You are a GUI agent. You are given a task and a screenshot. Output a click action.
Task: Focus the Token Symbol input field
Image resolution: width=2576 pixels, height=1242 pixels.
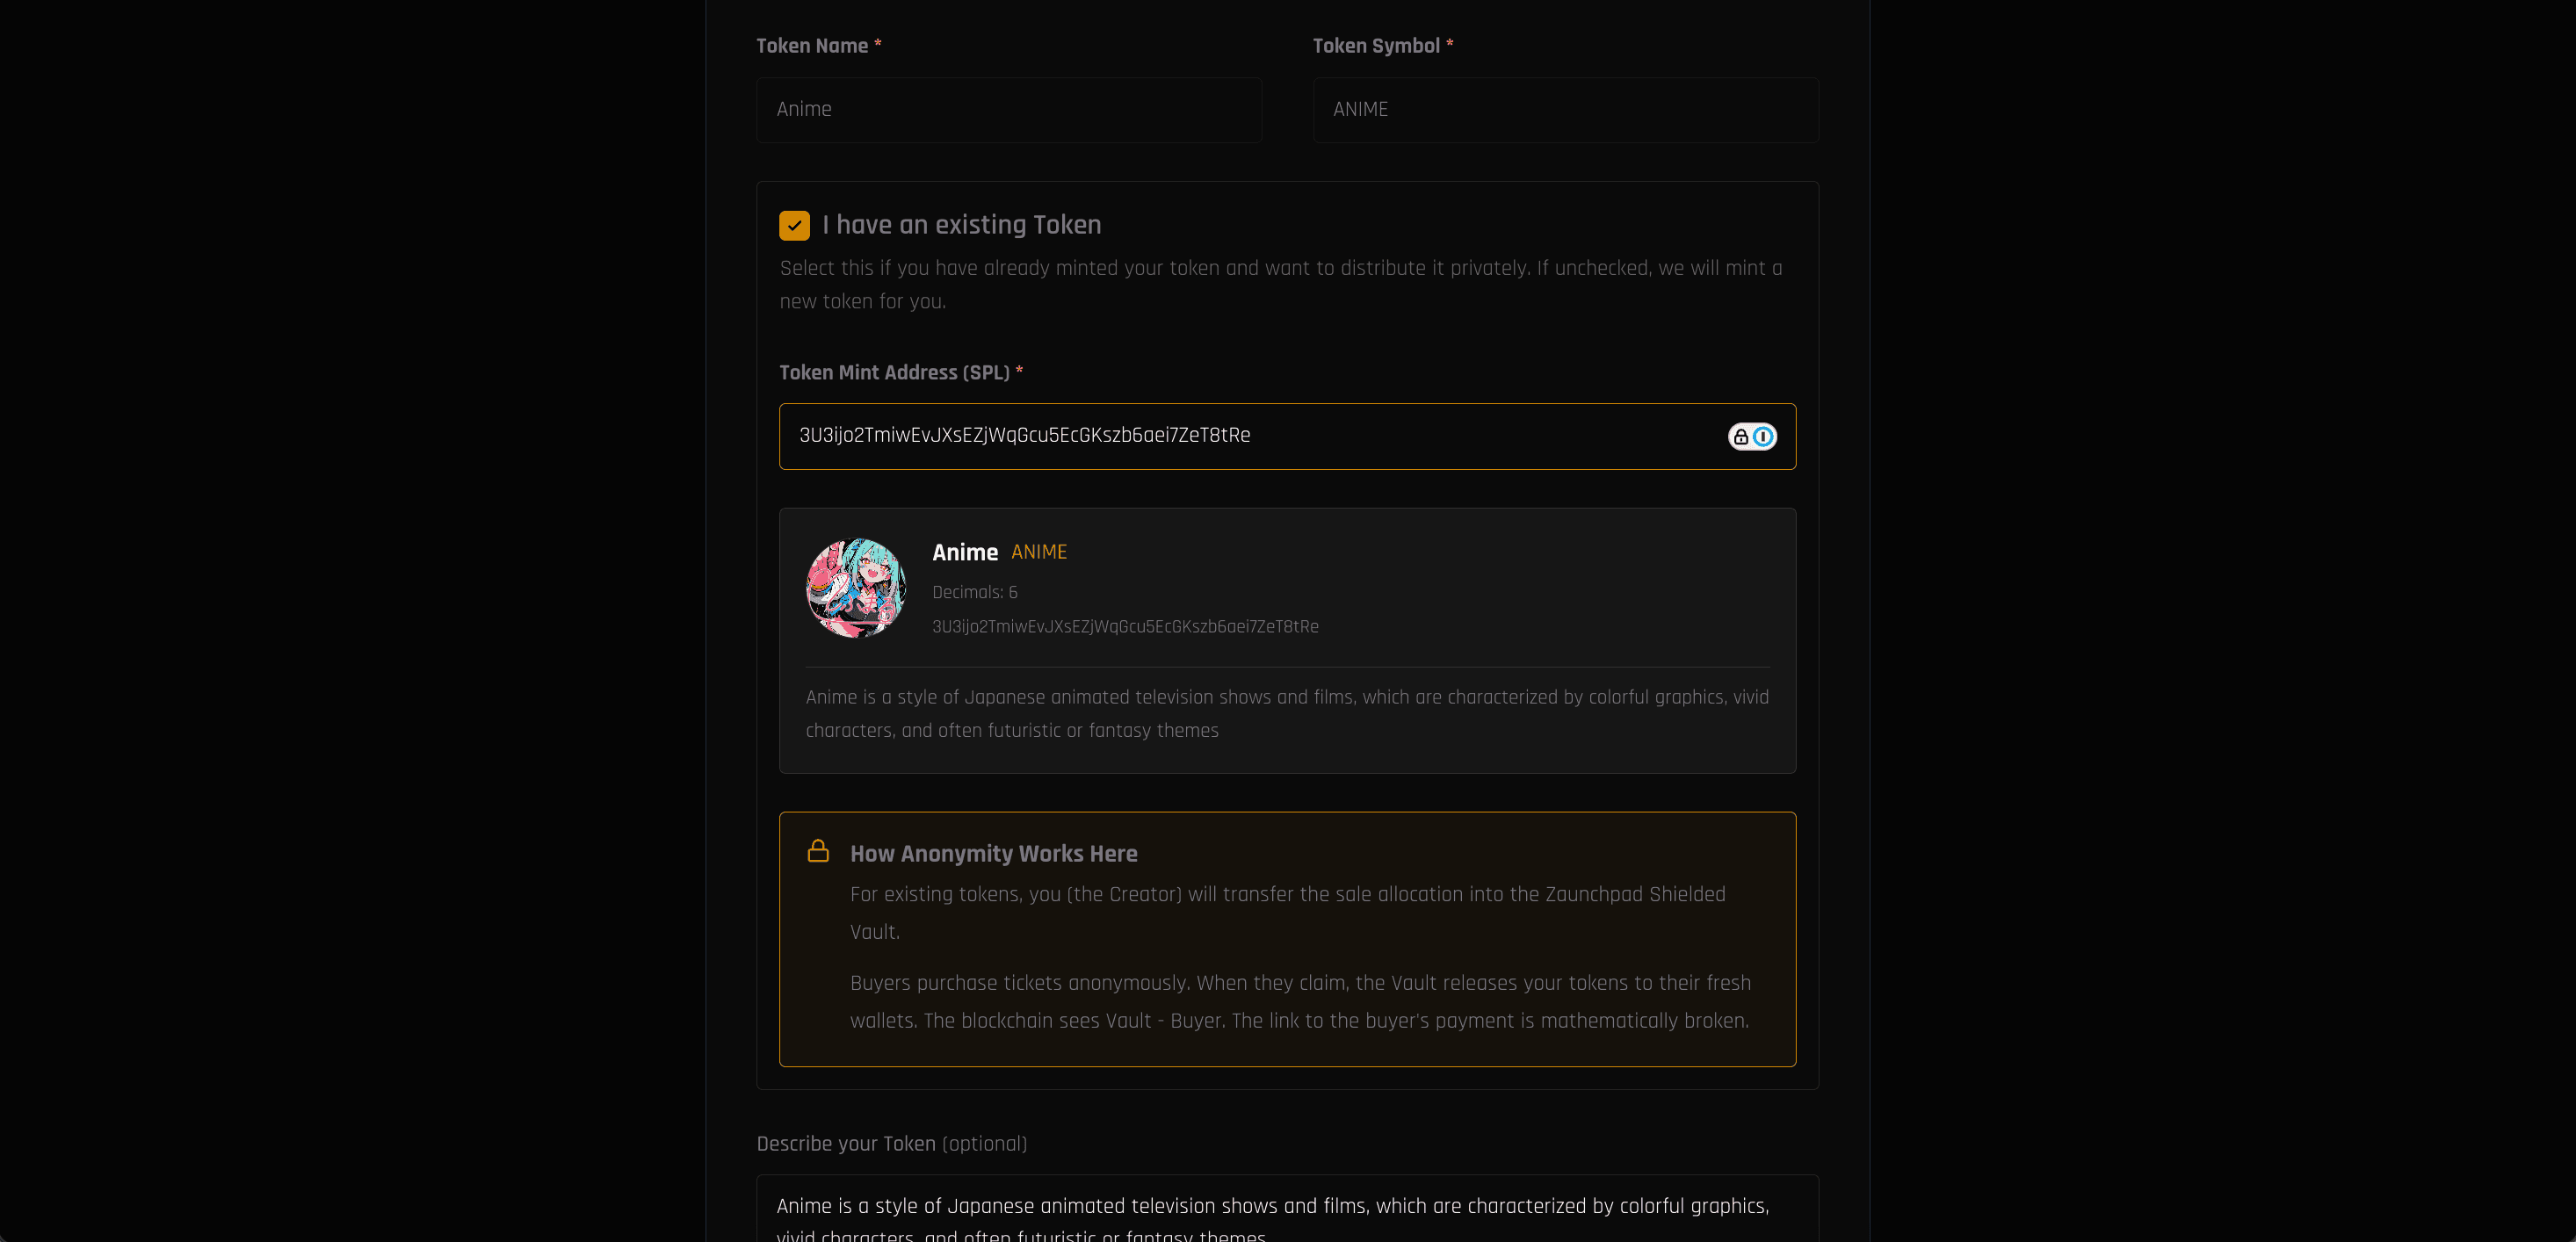pos(1565,110)
